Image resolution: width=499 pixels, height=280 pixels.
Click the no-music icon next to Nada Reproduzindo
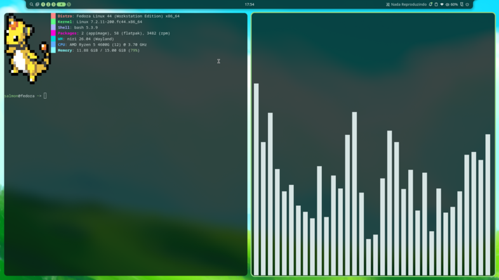pos(388,4)
